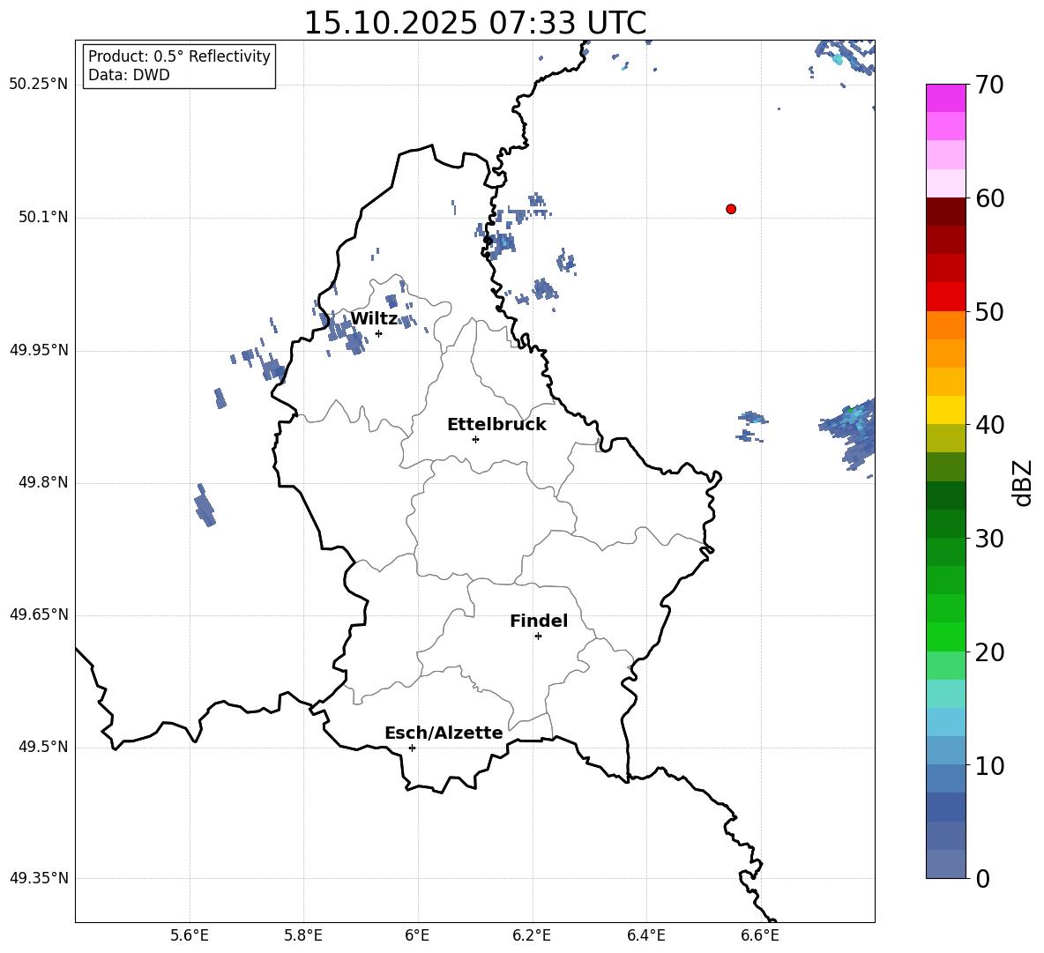Click the title 15.10.2025 07:33 UTC
The width and height of the screenshot is (1044, 953).
[x=475, y=23]
